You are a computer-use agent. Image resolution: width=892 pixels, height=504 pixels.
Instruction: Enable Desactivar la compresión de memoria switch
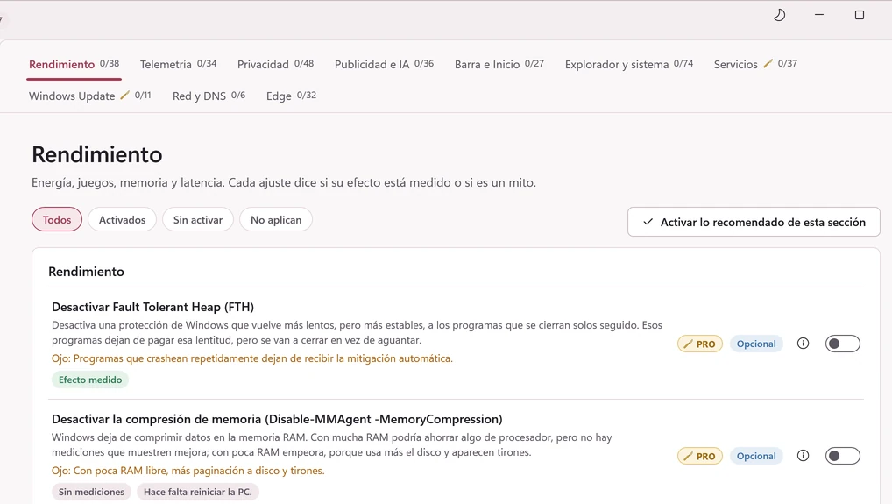(843, 456)
